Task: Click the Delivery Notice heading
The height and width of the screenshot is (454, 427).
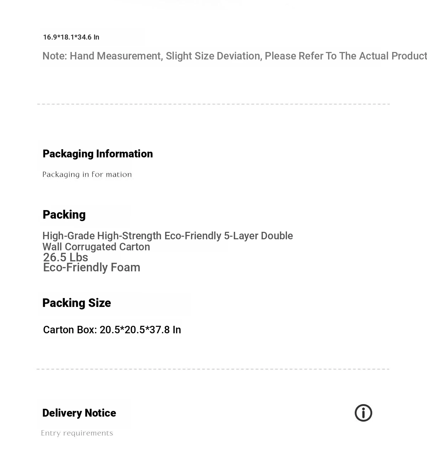Action: pyautogui.click(x=79, y=413)
